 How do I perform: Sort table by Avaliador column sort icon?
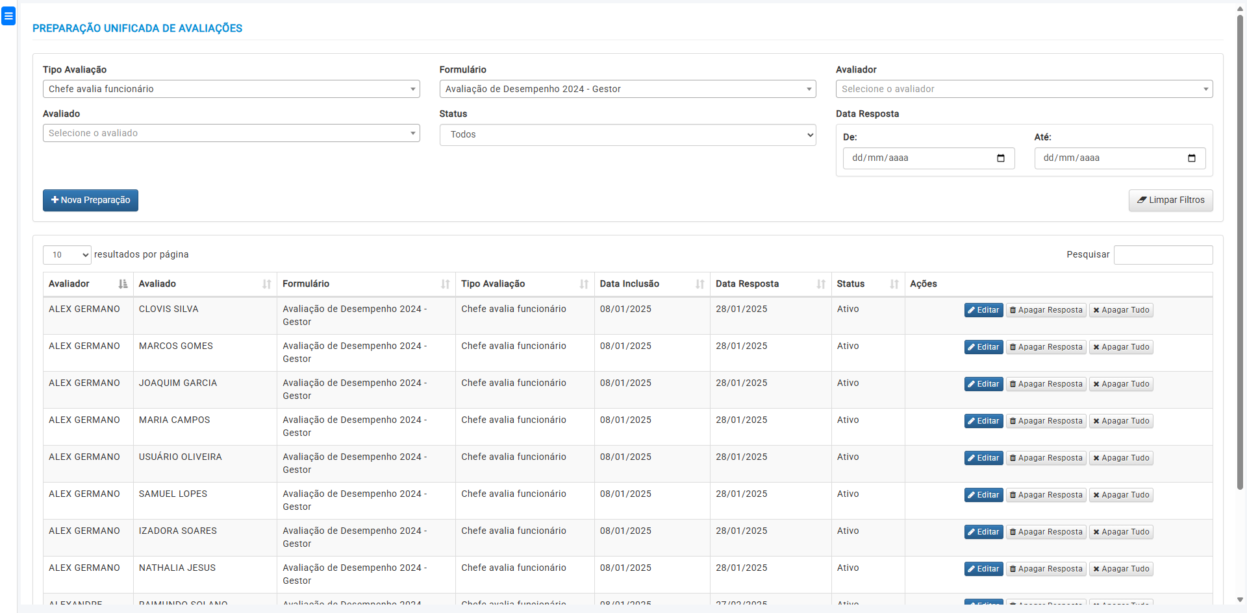[123, 284]
